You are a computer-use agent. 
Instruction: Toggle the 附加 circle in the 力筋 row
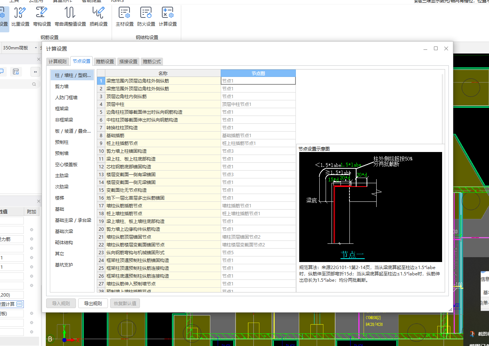coord(32,239)
